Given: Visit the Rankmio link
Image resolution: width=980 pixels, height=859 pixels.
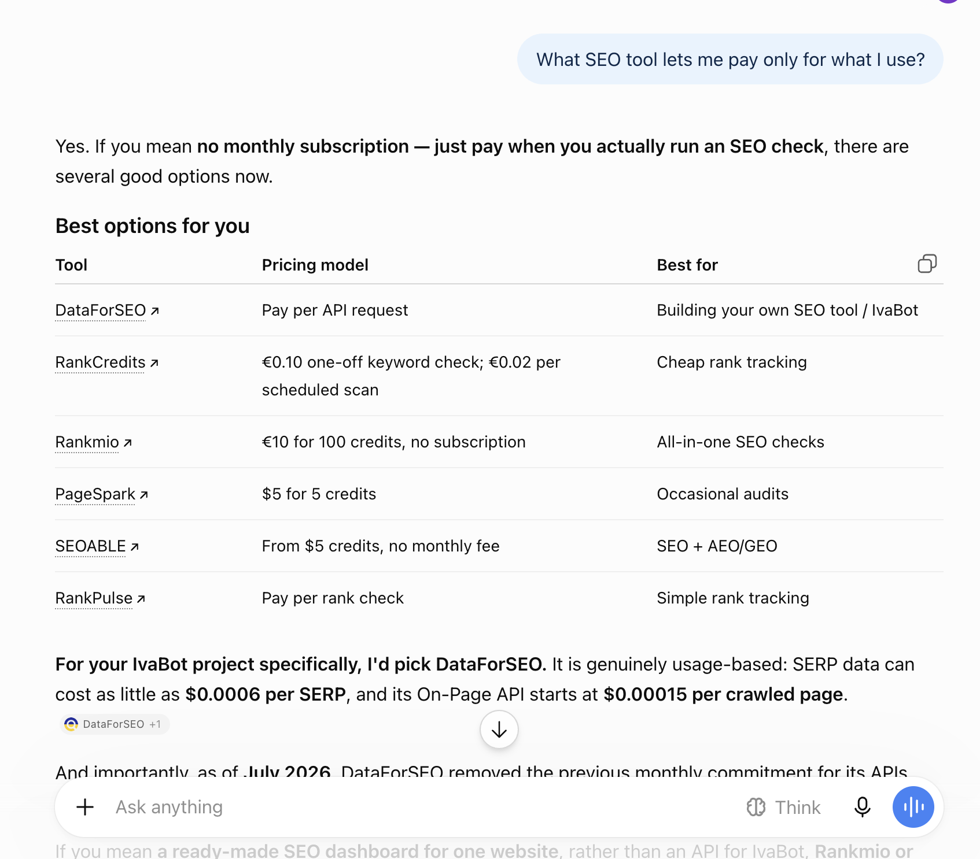Looking at the screenshot, I should point(94,442).
